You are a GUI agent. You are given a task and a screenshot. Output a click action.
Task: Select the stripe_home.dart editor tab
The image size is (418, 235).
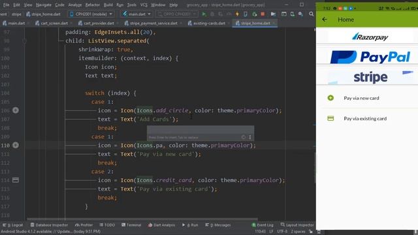coord(255,23)
